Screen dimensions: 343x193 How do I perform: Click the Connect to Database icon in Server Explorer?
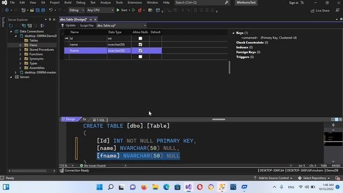pyautogui.click(x=24, y=26)
